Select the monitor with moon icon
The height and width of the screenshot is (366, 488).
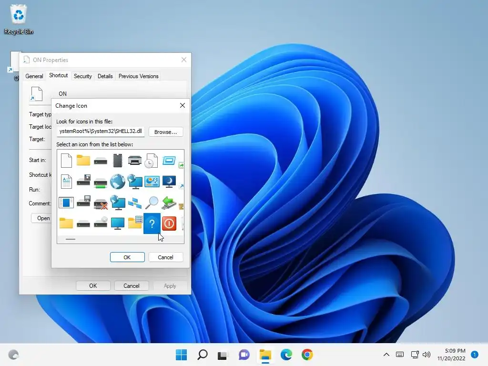click(x=169, y=182)
